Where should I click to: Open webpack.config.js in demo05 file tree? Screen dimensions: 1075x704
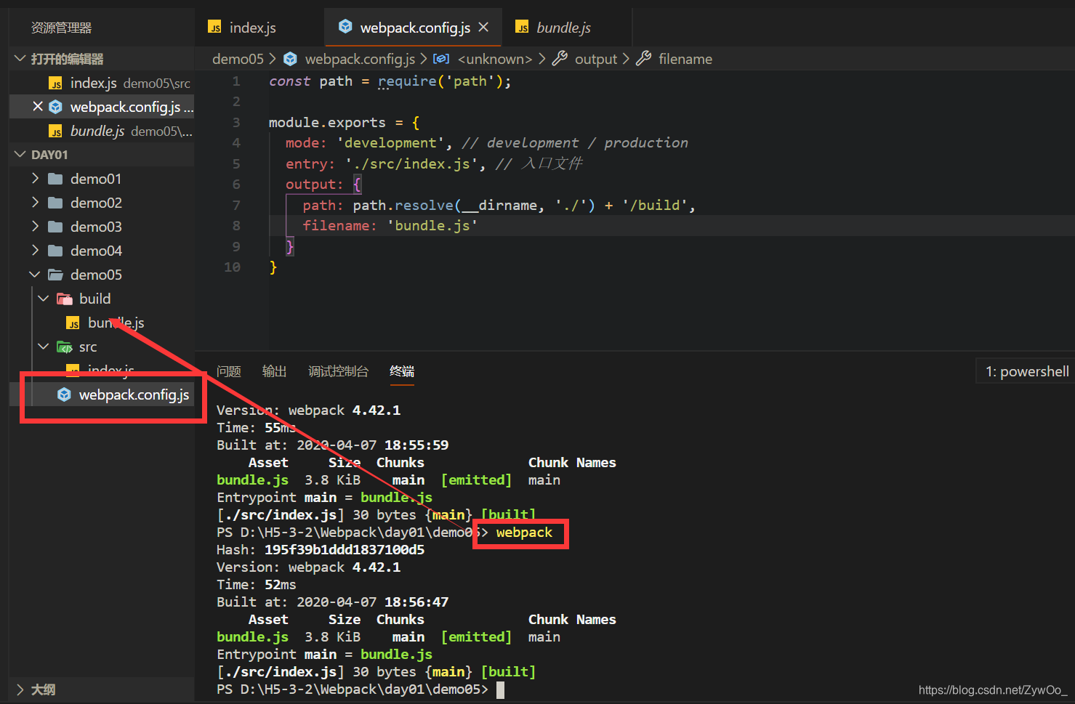point(102,394)
